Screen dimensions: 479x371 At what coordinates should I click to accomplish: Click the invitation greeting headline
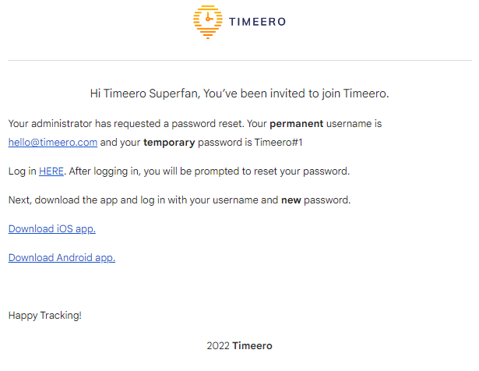point(240,94)
